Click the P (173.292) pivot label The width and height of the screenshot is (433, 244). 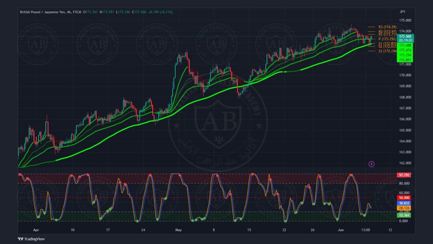coord(387,39)
